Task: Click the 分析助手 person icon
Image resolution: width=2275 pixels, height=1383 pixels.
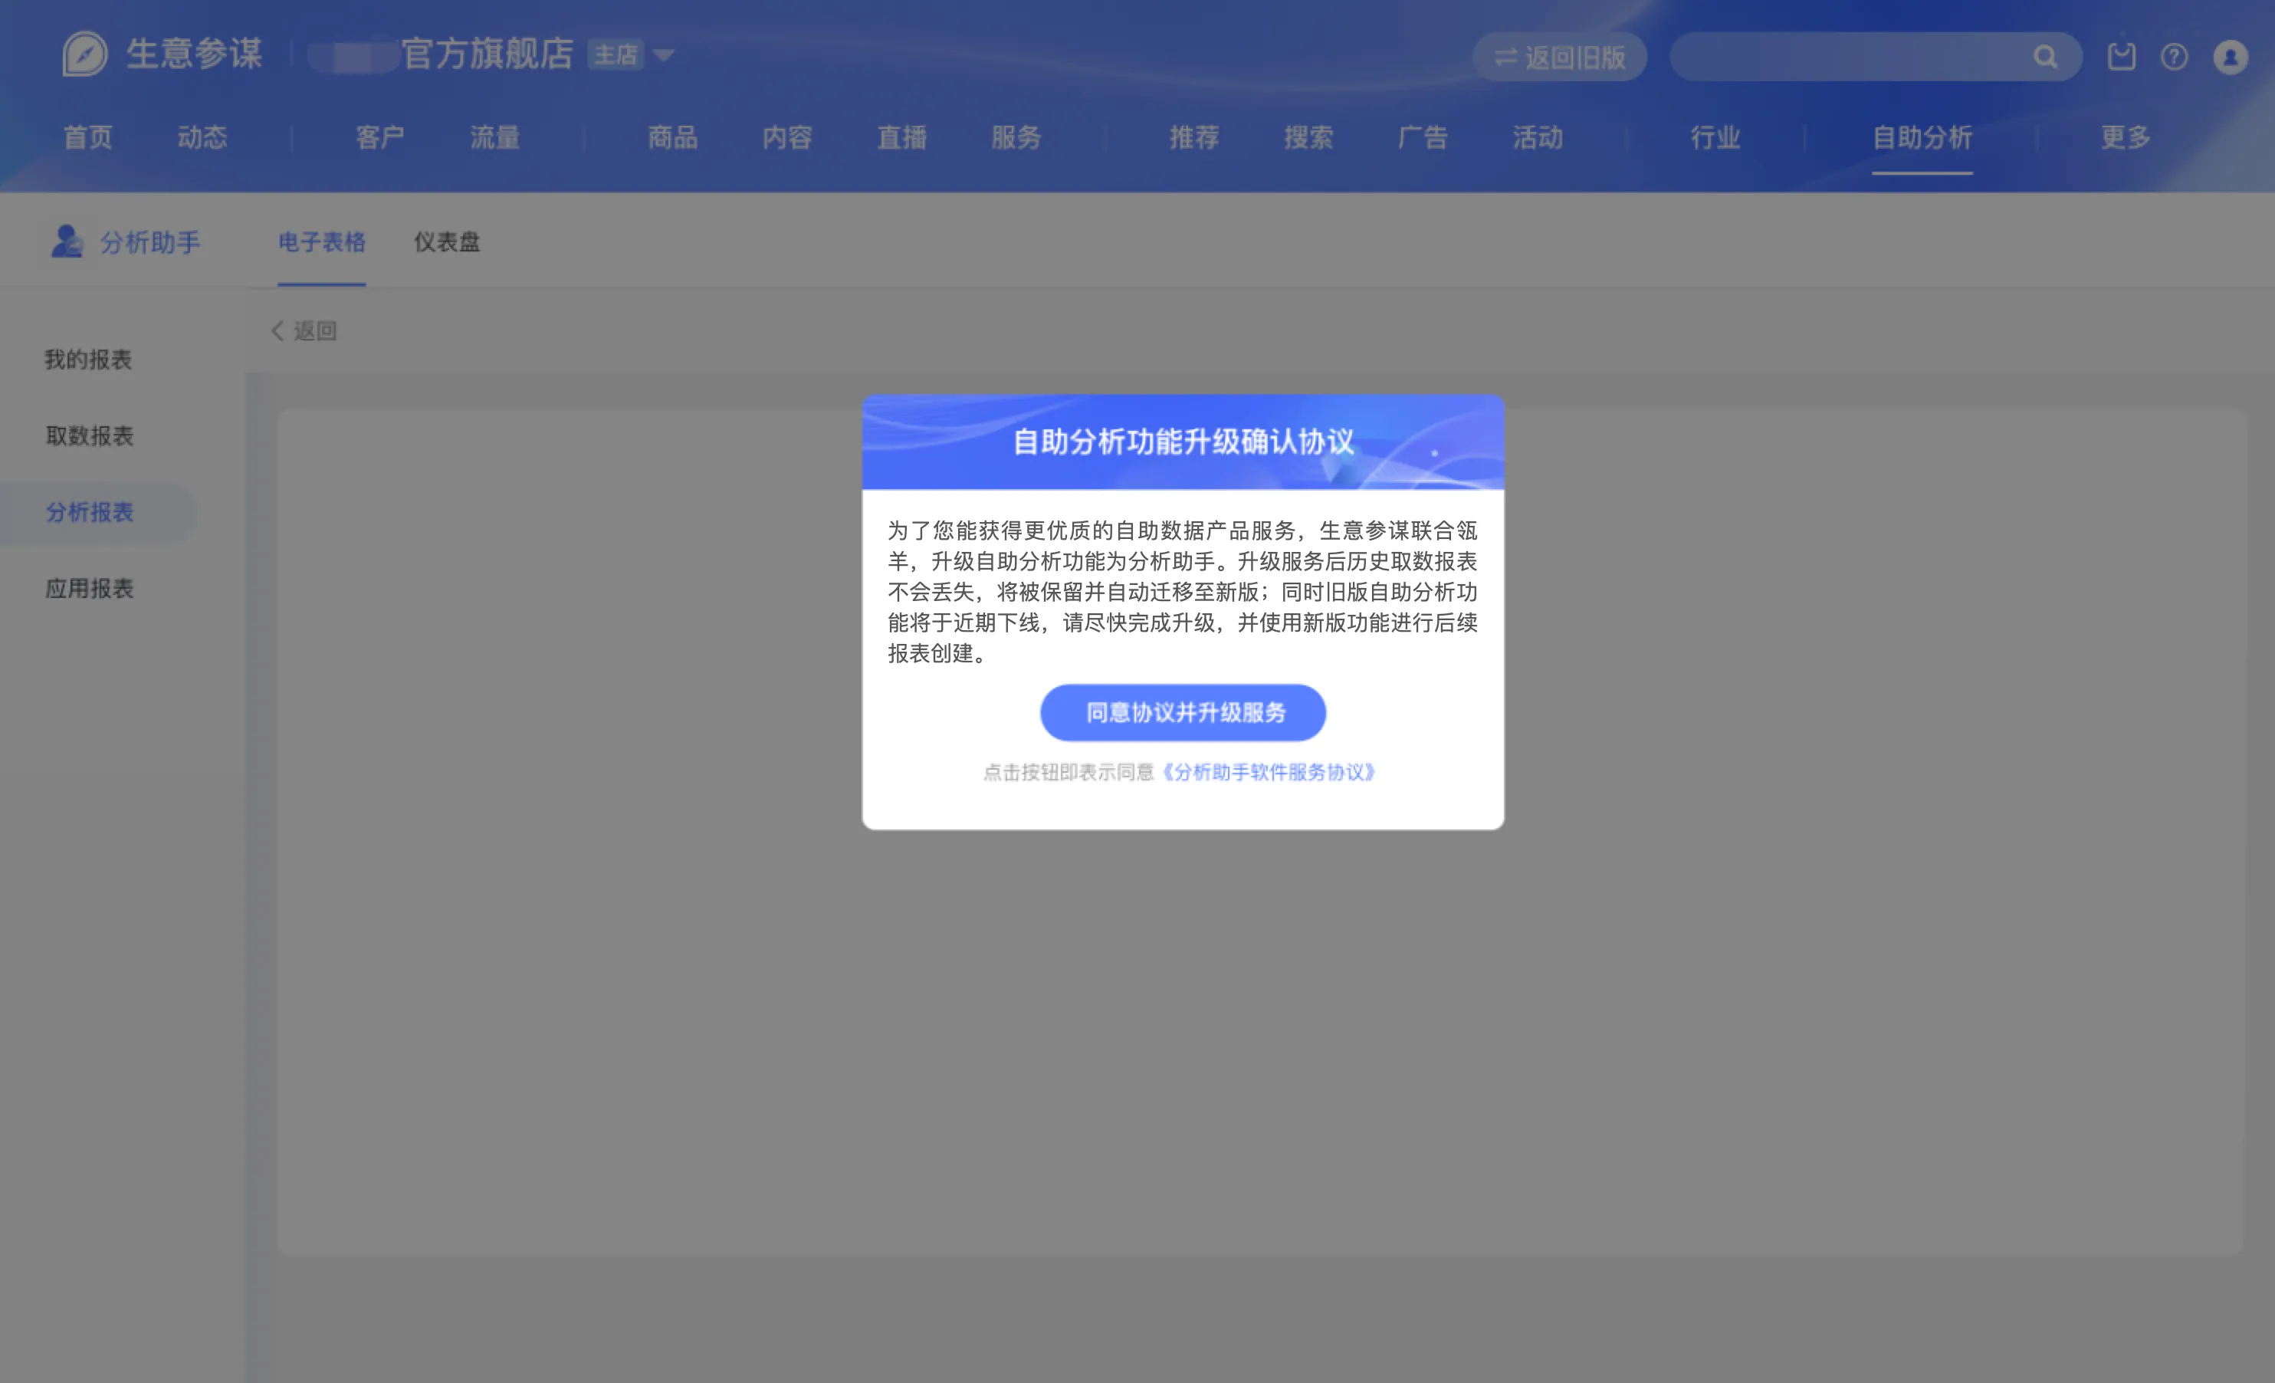Action: point(67,241)
